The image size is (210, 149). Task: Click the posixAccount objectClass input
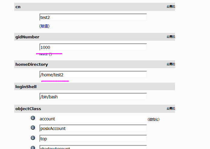93,128
